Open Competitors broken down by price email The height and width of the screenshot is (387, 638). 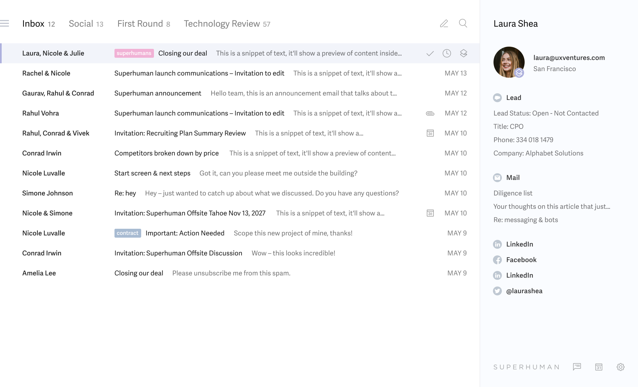click(240, 153)
